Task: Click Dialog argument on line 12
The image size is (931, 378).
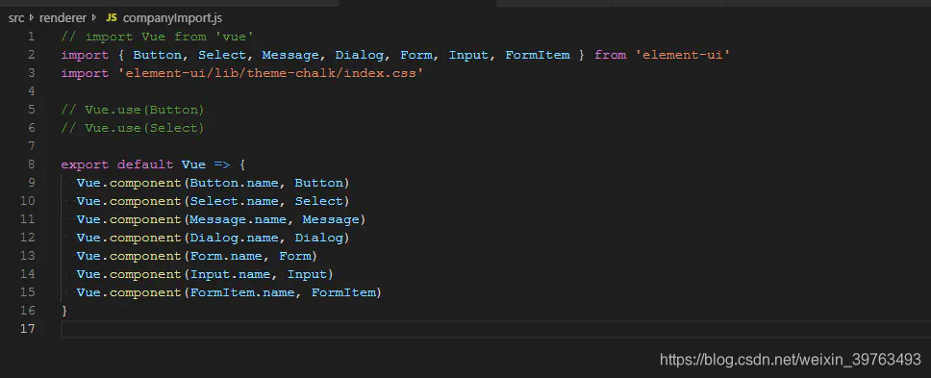Action: click(319, 238)
